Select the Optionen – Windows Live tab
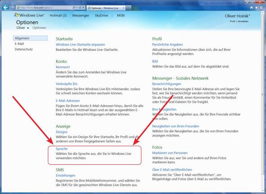Viewport: 266px width, 194px height. (x=106, y=8)
